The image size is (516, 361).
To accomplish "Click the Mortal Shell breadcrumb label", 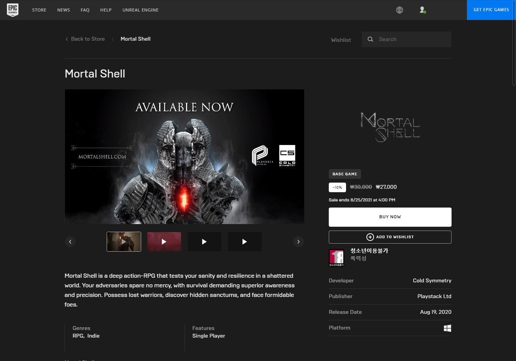I will pyautogui.click(x=135, y=39).
